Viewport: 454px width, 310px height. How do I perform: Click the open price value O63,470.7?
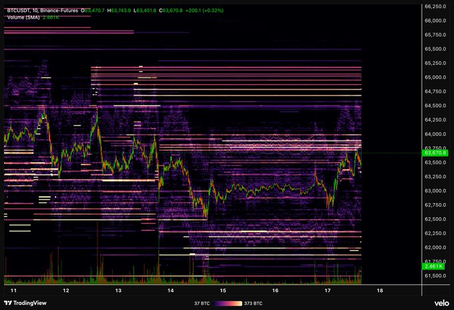(93, 11)
